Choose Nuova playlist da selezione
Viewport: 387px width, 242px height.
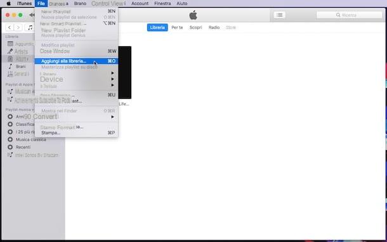[x=77, y=17]
